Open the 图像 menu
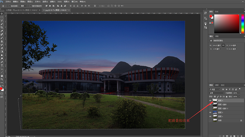This screenshot has height=137, width=245. [23, 2]
